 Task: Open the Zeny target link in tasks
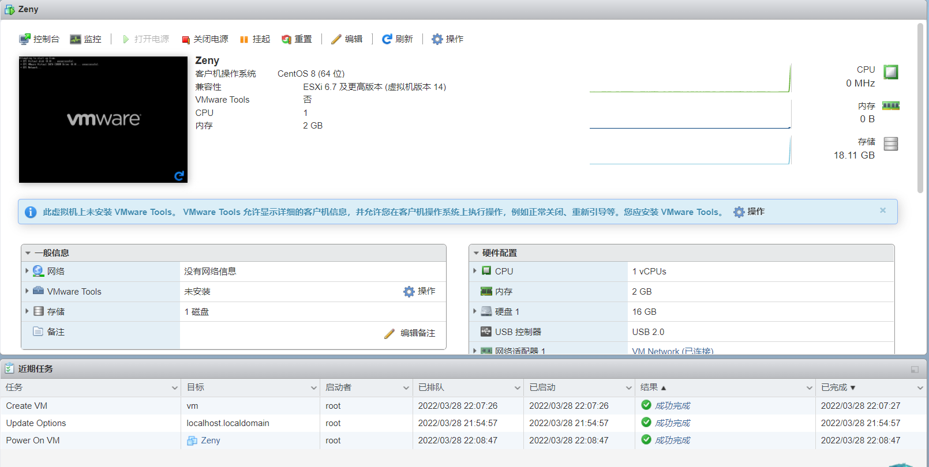[211, 440]
